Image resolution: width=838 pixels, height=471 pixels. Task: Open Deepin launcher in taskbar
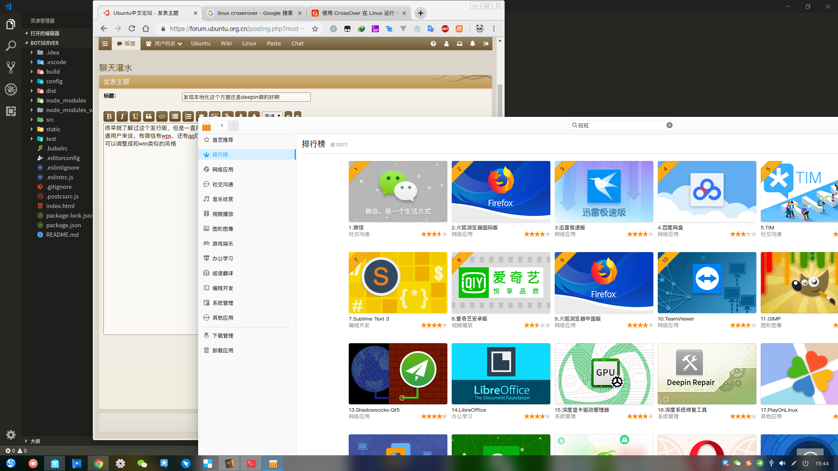click(x=11, y=463)
